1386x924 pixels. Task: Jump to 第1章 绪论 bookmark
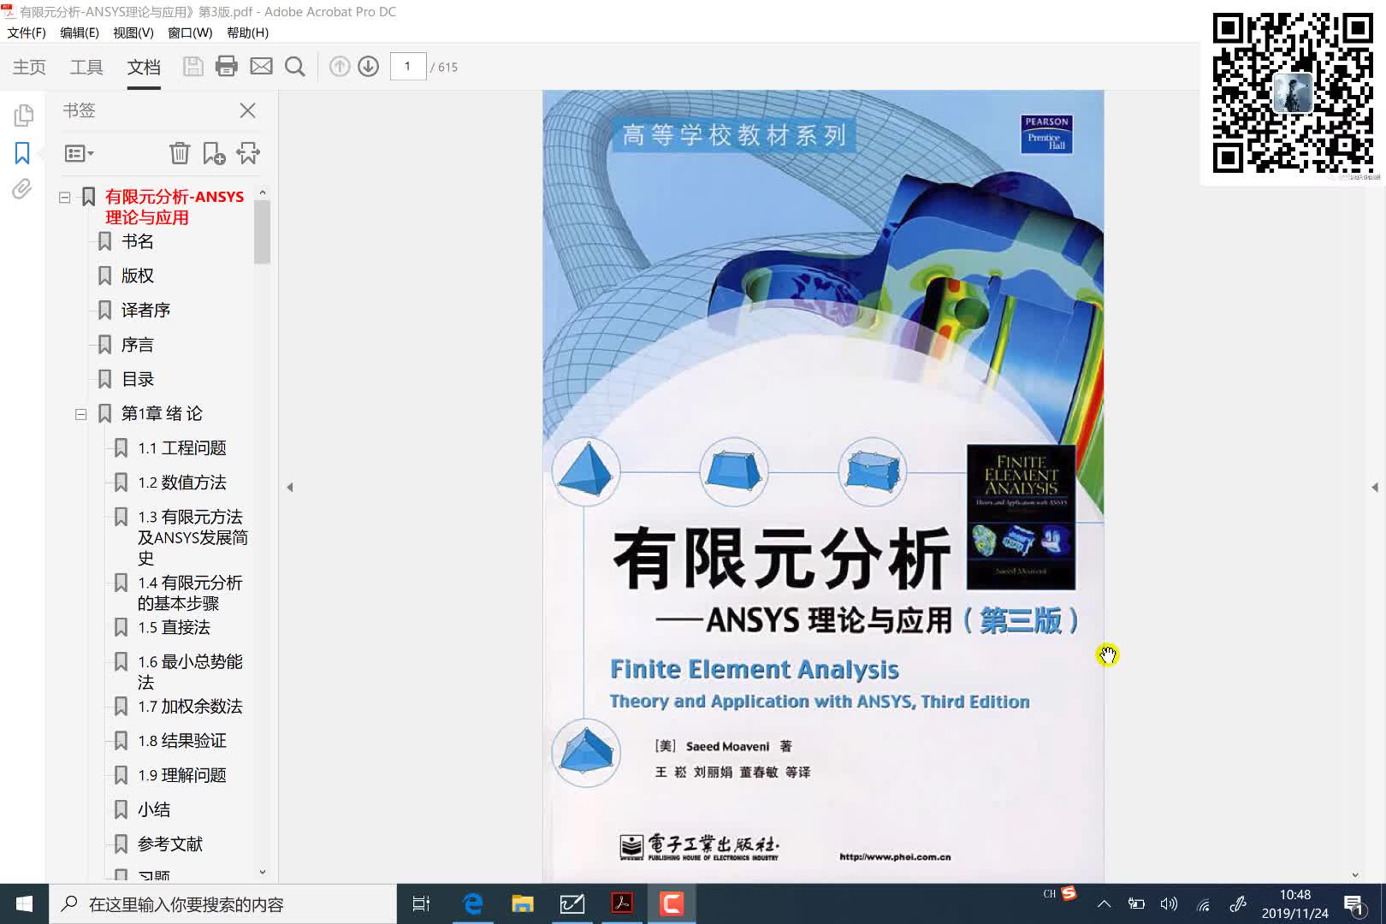coord(162,413)
